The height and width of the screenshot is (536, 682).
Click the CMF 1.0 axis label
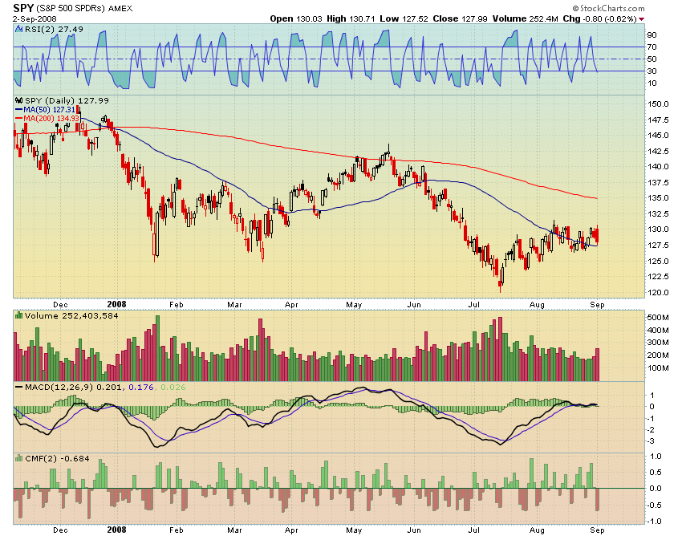point(656,456)
